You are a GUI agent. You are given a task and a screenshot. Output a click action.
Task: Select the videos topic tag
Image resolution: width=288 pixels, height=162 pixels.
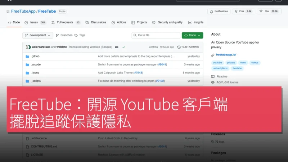point(255,63)
